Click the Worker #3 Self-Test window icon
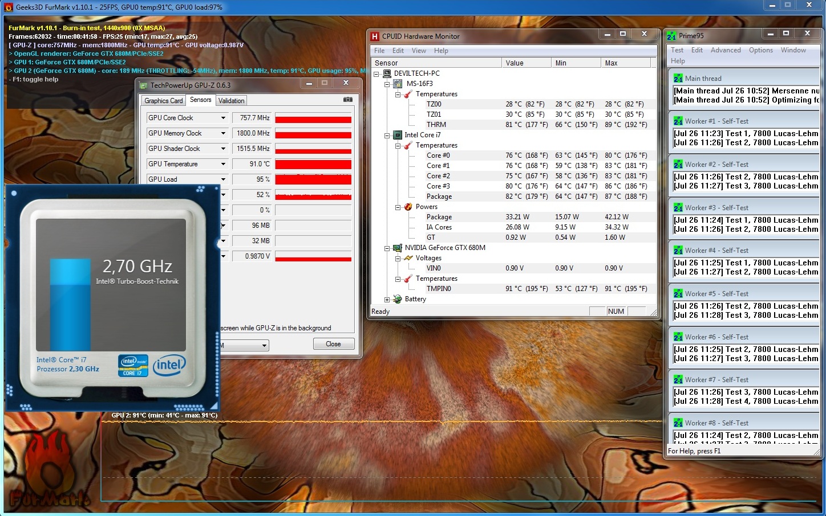The image size is (826, 516). click(678, 207)
